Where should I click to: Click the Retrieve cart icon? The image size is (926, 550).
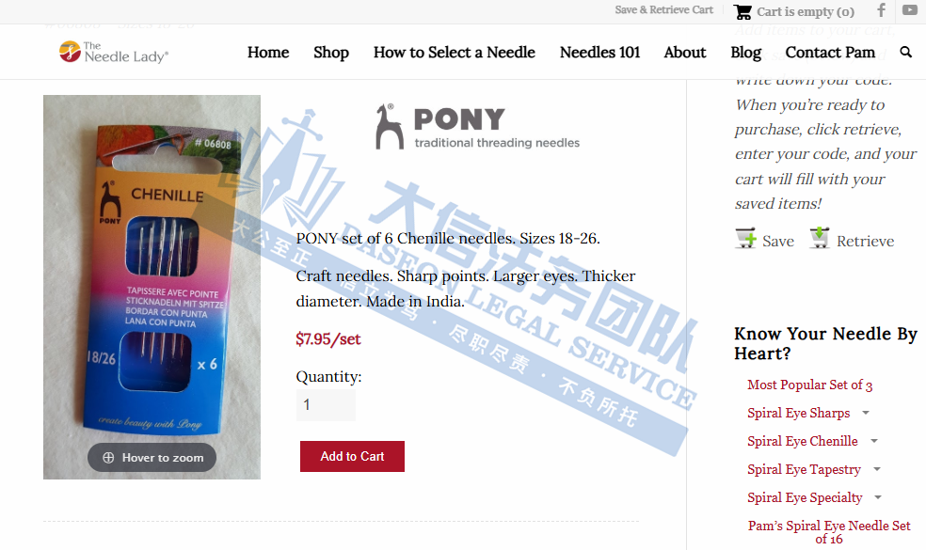click(x=819, y=238)
